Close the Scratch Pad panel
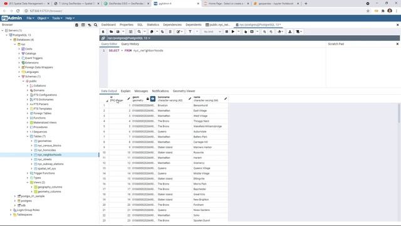The height and width of the screenshot is (226, 401). coord(397,44)
